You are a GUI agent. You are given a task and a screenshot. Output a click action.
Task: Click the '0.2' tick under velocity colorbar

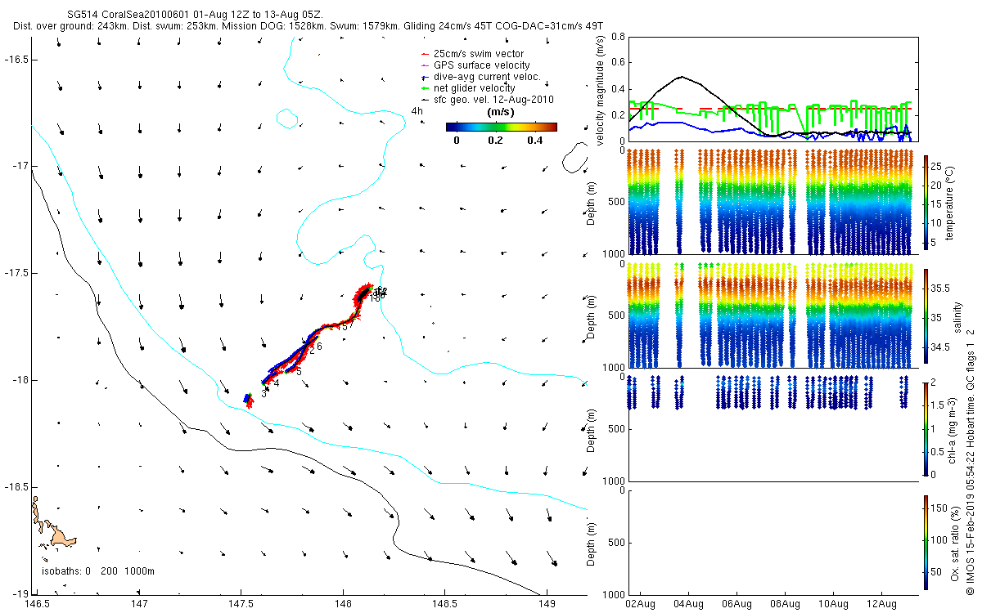click(495, 141)
